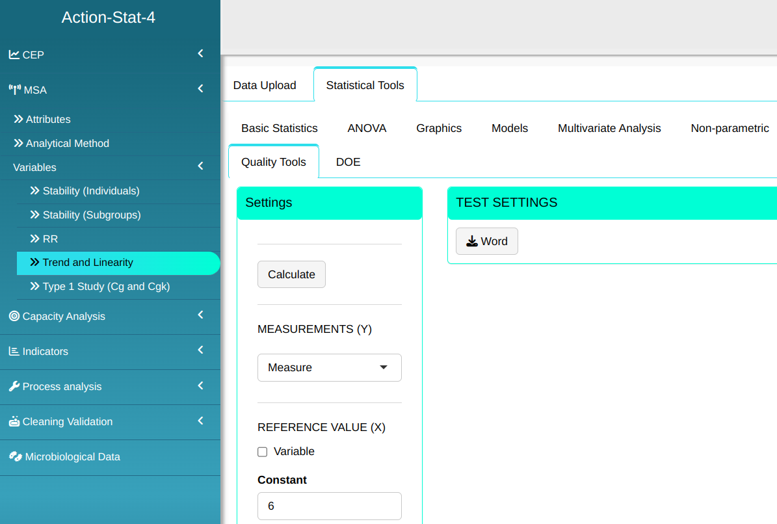Click the Cleaning Validation icon
The image size is (777, 524).
pyautogui.click(x=14, y=421)
